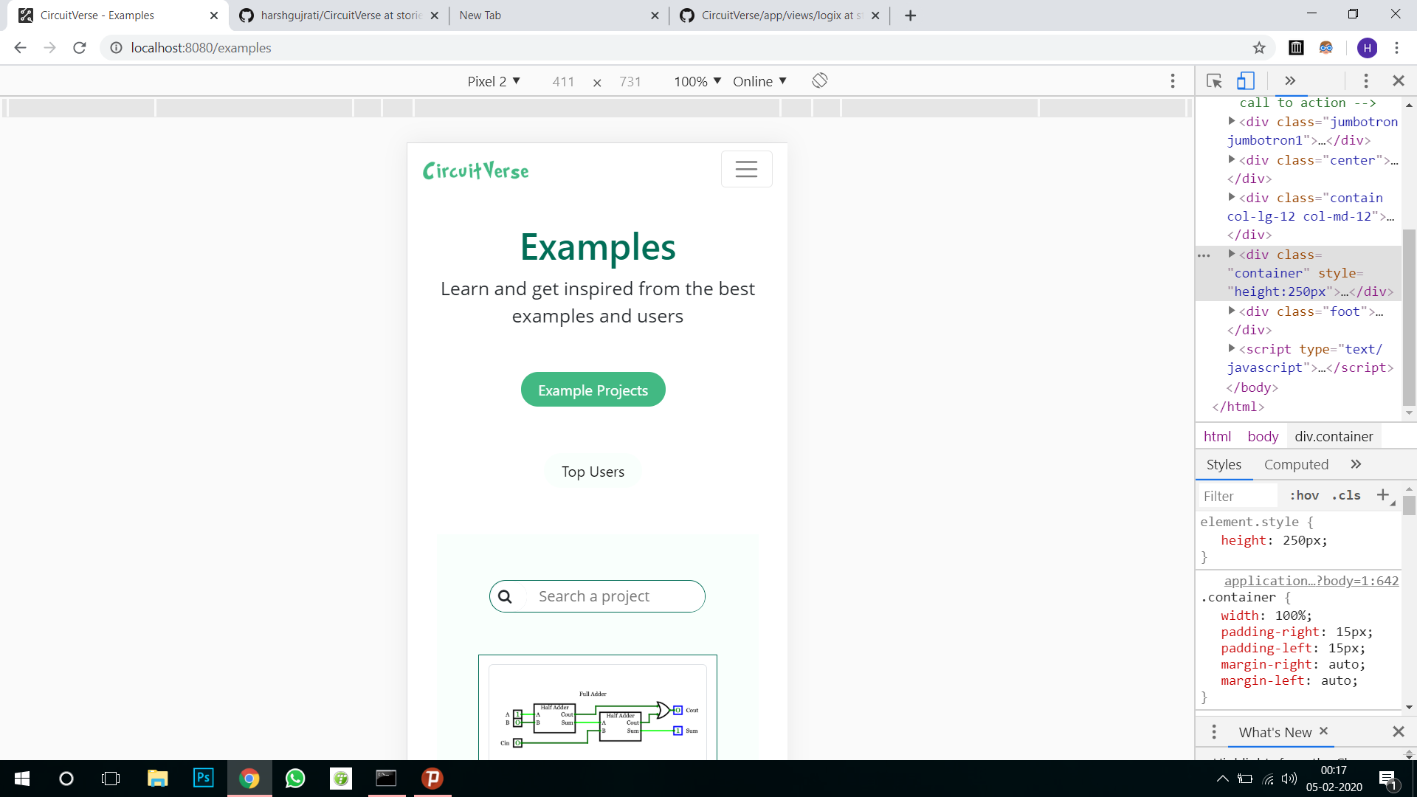Screen dimensions: 1417x797
Task: Click the search icon in project search bar
Action: point(506,596)
